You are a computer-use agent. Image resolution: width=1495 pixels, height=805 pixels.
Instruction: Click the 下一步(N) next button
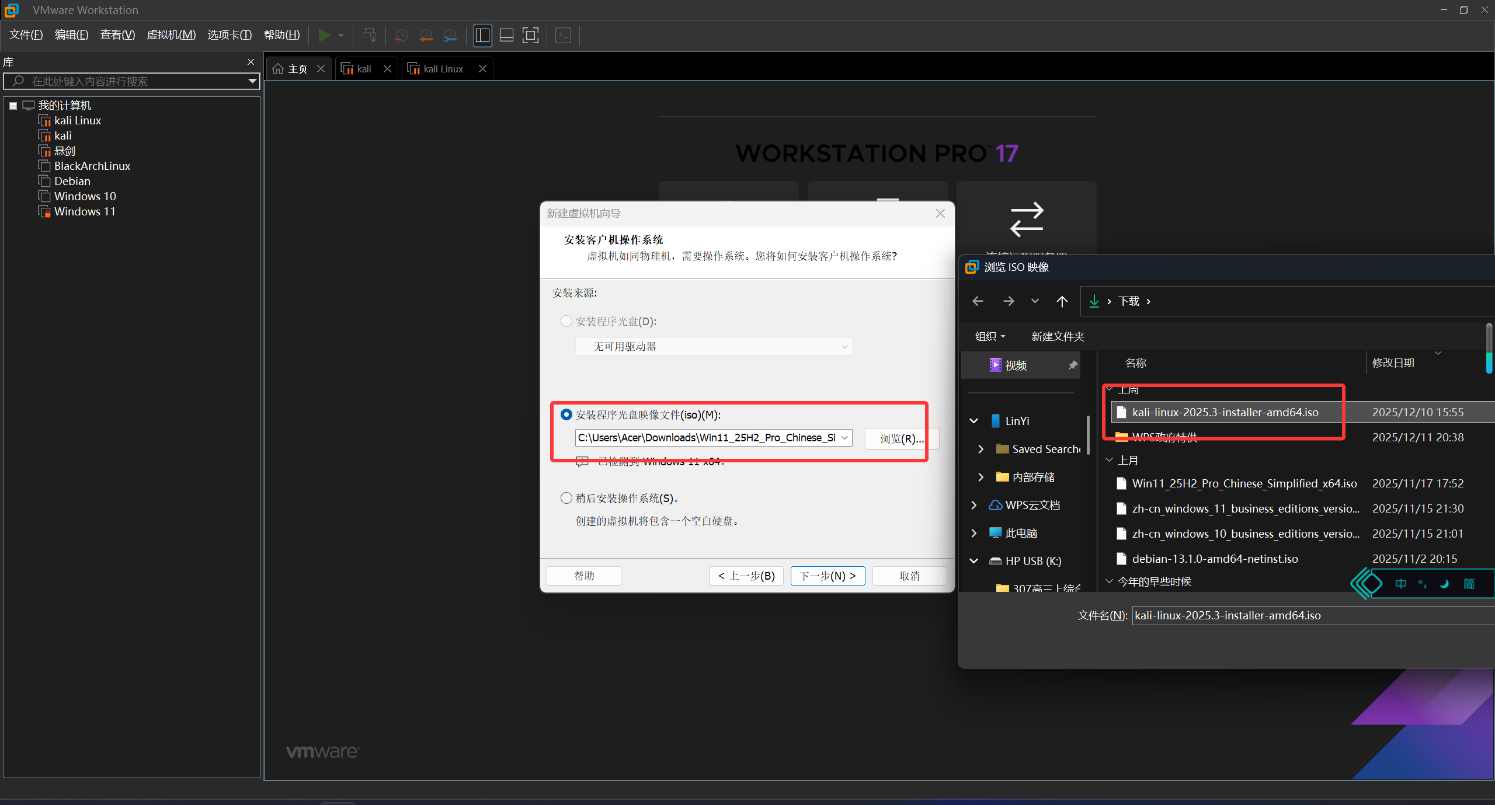828,576
